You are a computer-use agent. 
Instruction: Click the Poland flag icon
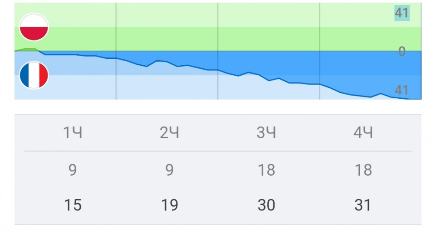(x=34, y=27)
